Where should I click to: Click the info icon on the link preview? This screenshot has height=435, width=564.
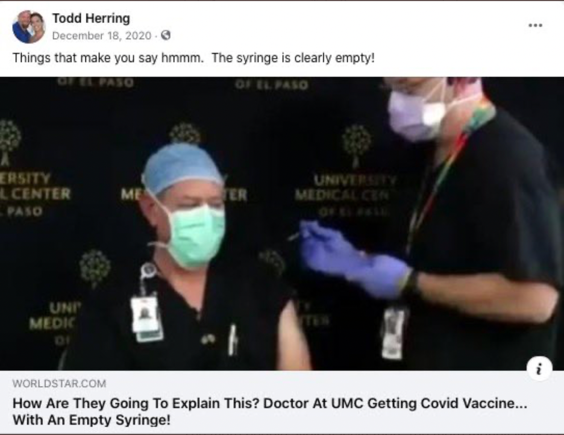pyautogui.click(x=539, y=369)
